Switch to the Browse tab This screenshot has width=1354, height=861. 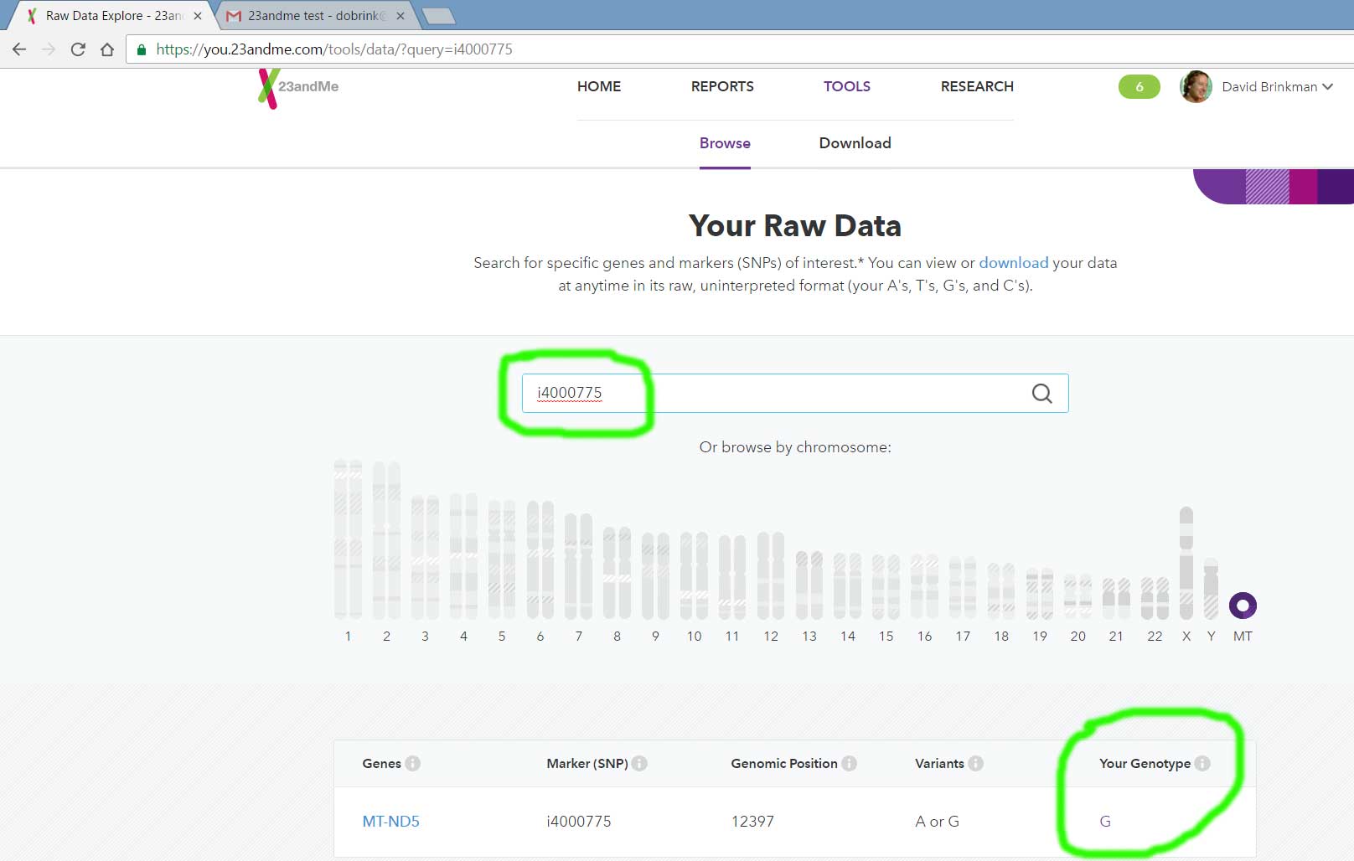click(x=725, y=143)
